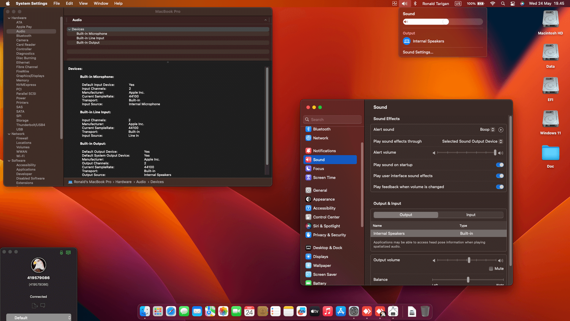Collapse the Hardware tree section
This screenshot has height=321, width=570.
click(9, 18)
